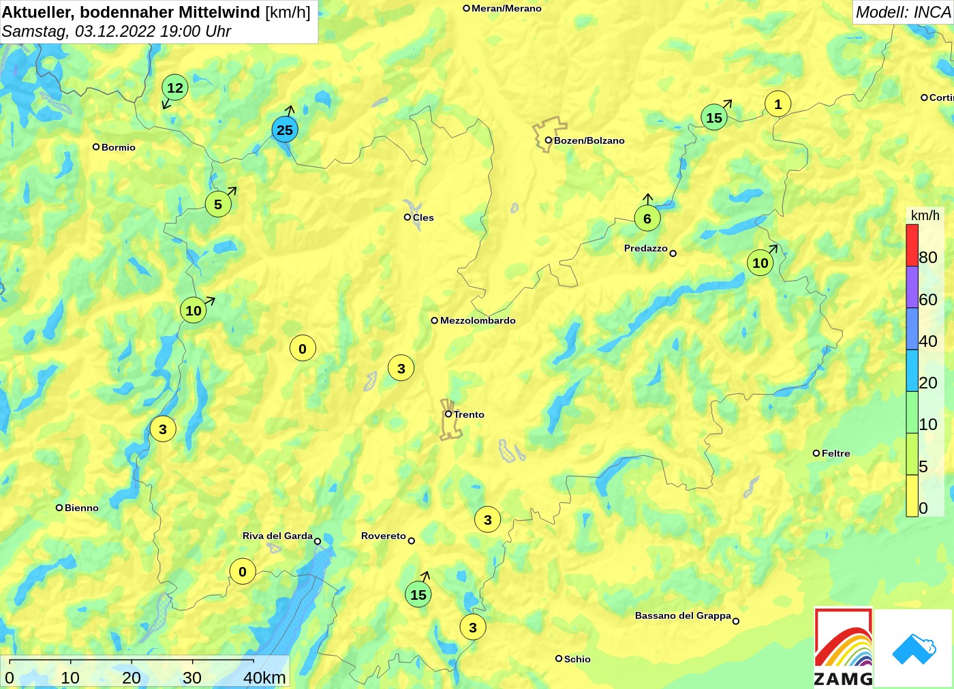Click the Bormio town label

coord(119,147)
